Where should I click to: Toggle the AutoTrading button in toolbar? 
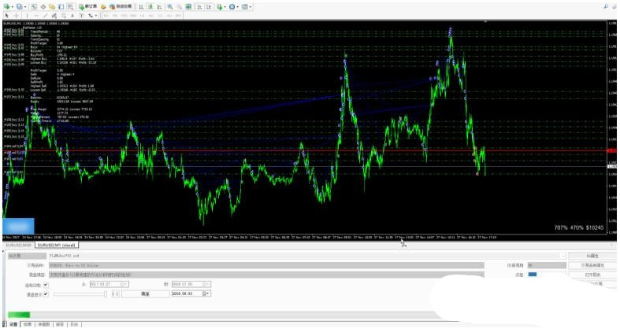113,6
